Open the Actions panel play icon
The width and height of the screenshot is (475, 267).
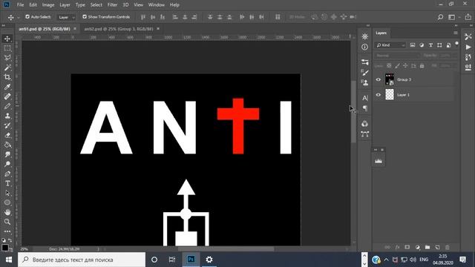pyautogui.click(x=468, y=47)
